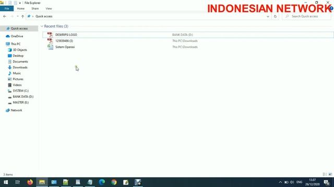The width and height of the screenshot is (334, 187).
Task: Open the volume tray icon
Action: [x=292, y=182]
